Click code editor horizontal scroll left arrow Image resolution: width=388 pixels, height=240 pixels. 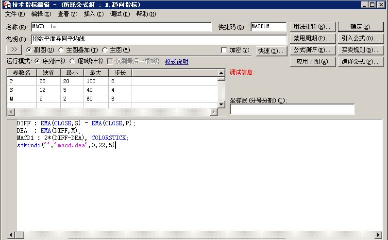[x=11, y=235]
